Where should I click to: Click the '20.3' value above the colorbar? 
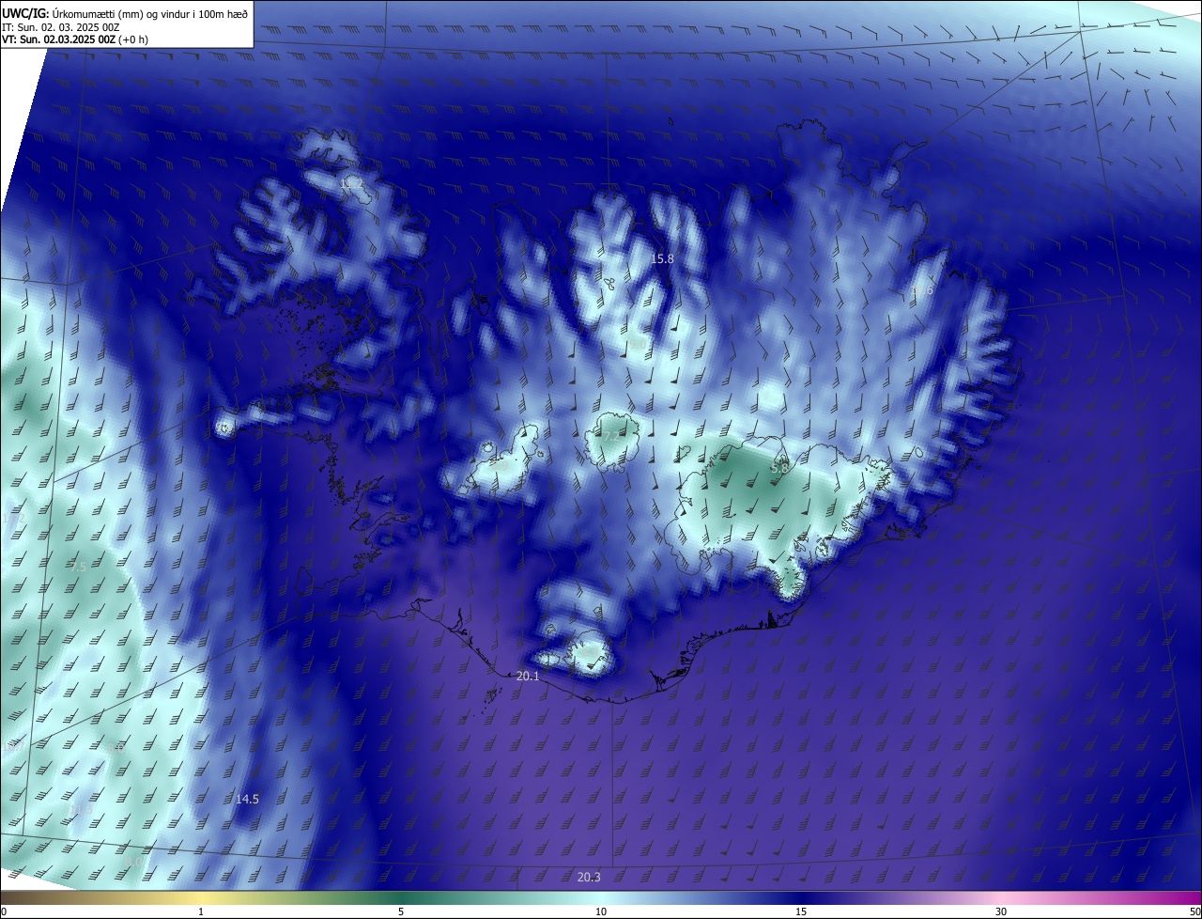tap(589, 877)
